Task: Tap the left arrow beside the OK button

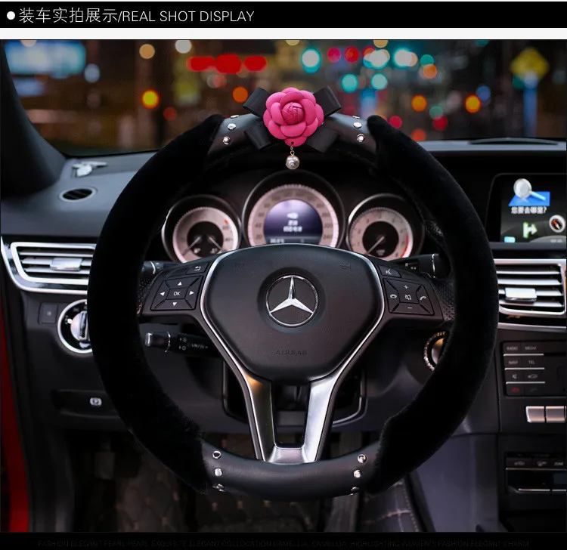Action: (163, 294)
